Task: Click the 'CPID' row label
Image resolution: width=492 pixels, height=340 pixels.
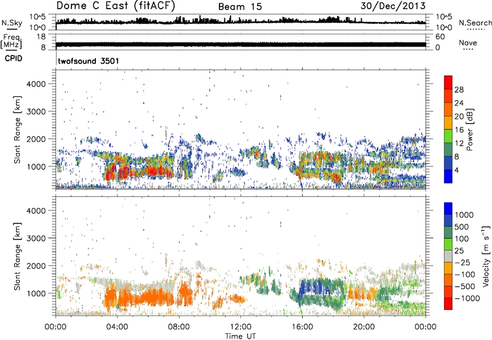Action: pos(14,58)
